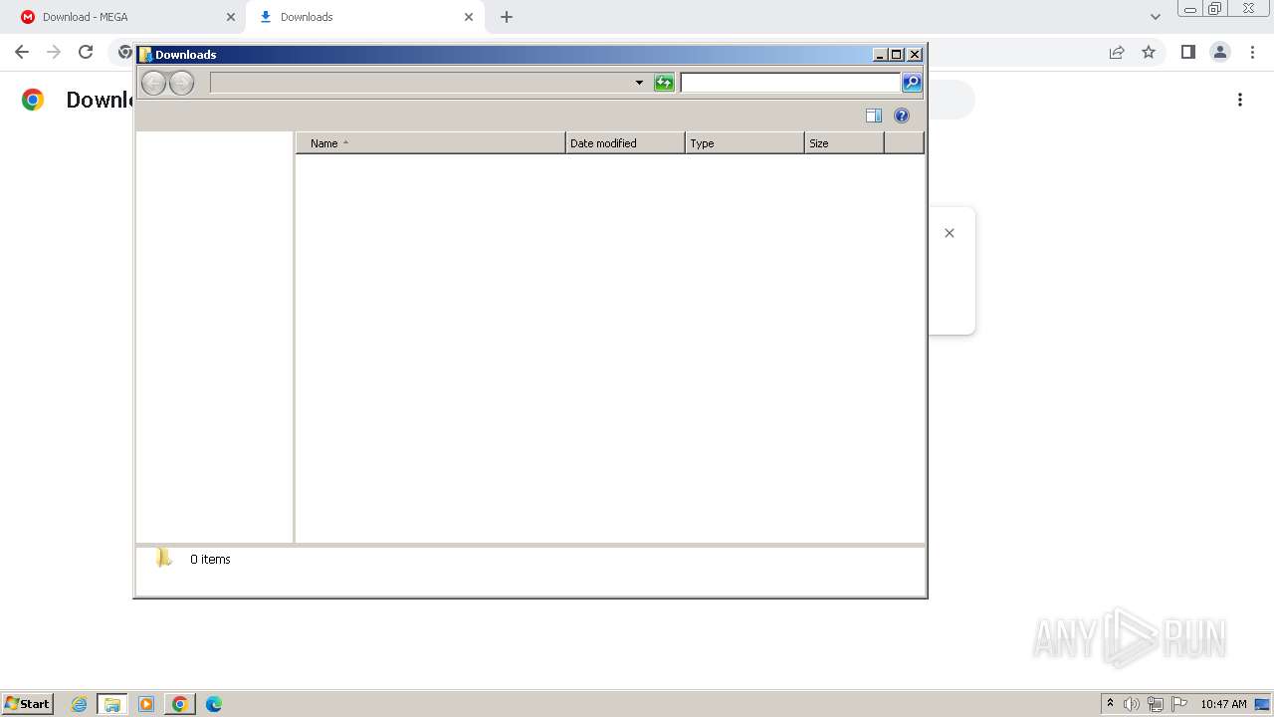
Task: Open Action Center flag icon
Action: point(1179,704)
